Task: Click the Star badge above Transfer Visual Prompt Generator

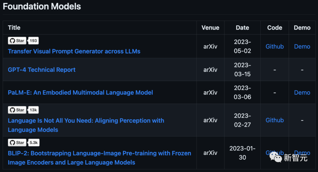Action: pos(17,41)
